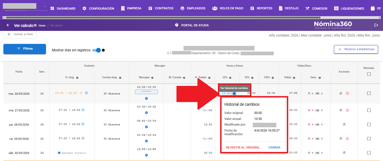The image size is (383, 161).
Task: Expand the Mostrar Estadísticas dropdown button
Action: [x=356, y=49]
